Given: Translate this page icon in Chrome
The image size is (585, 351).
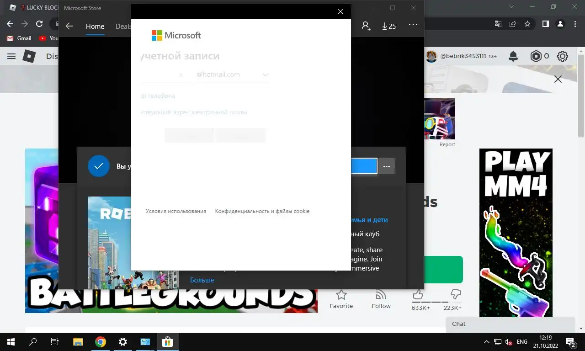Looking at the screenshot, I should coord(498,24).
